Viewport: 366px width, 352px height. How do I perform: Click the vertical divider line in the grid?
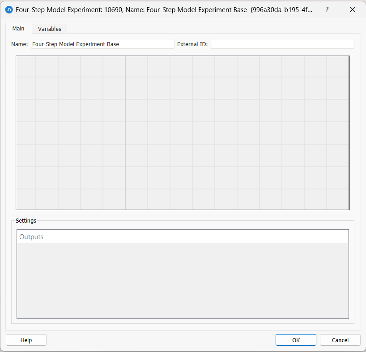(125, 132)
